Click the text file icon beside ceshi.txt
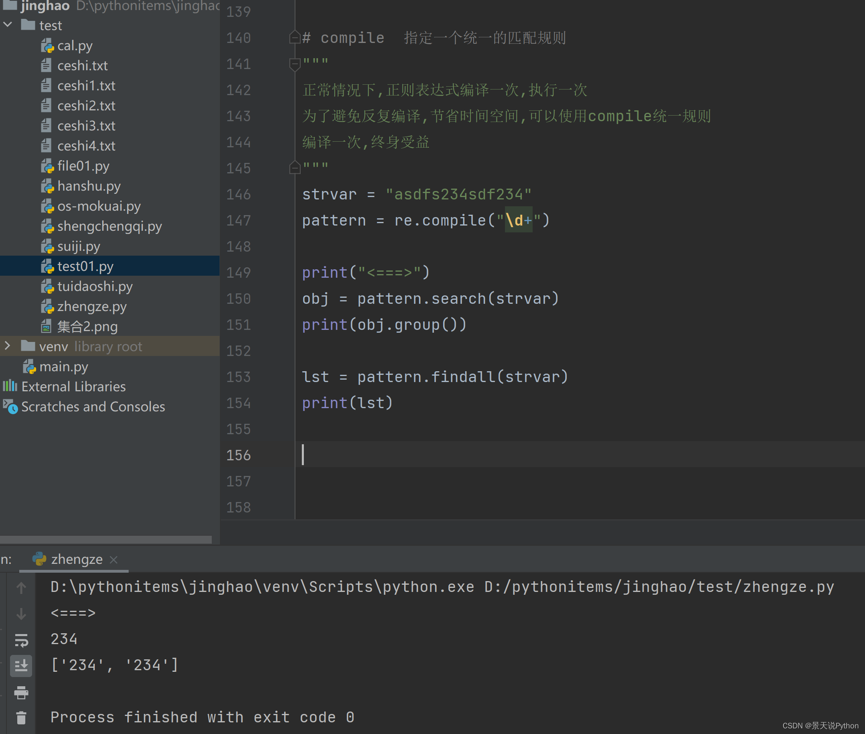Screen dimensions: 865x734 (46, 65)
